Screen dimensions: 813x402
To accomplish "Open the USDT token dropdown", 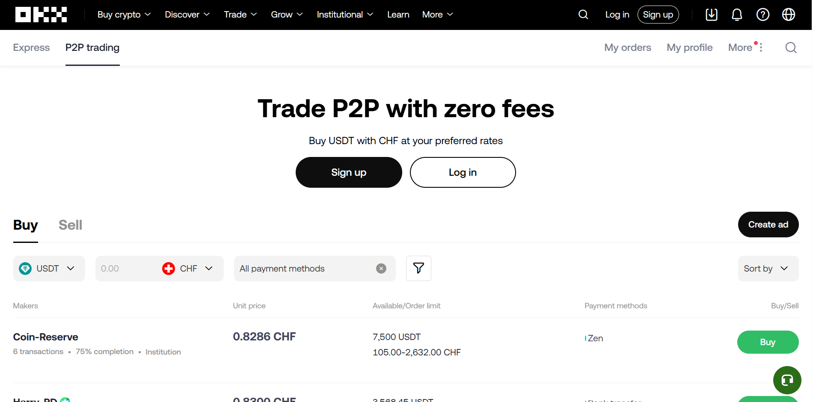I will (x=49, y=268).
